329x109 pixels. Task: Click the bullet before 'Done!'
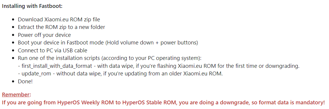coord(14,82)
